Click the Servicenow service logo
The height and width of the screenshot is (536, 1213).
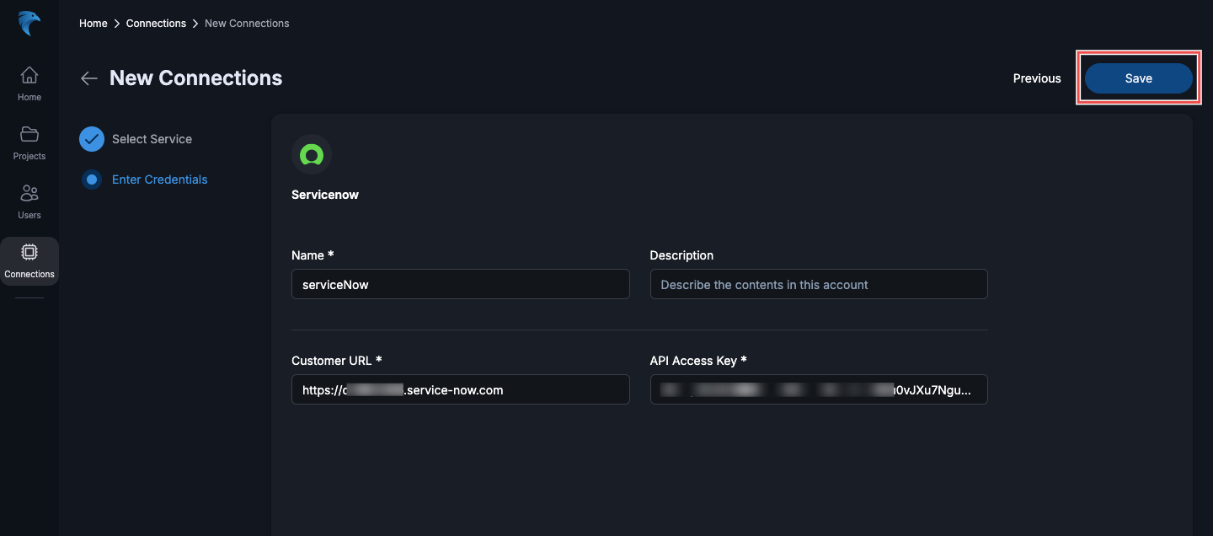pos(312,154)
